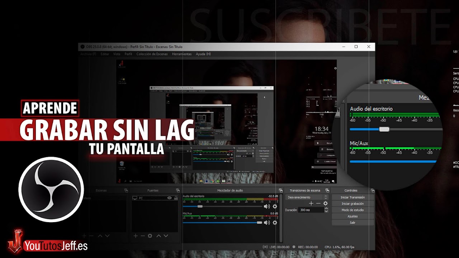
Task: Click Iniciar grabación button
Action: [x=353, y=204]
